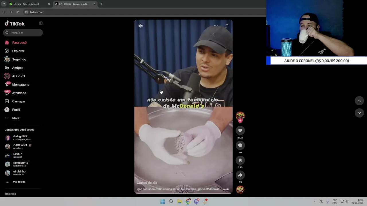
Task: Go back in the browser
Action: [x=4, y=12]
